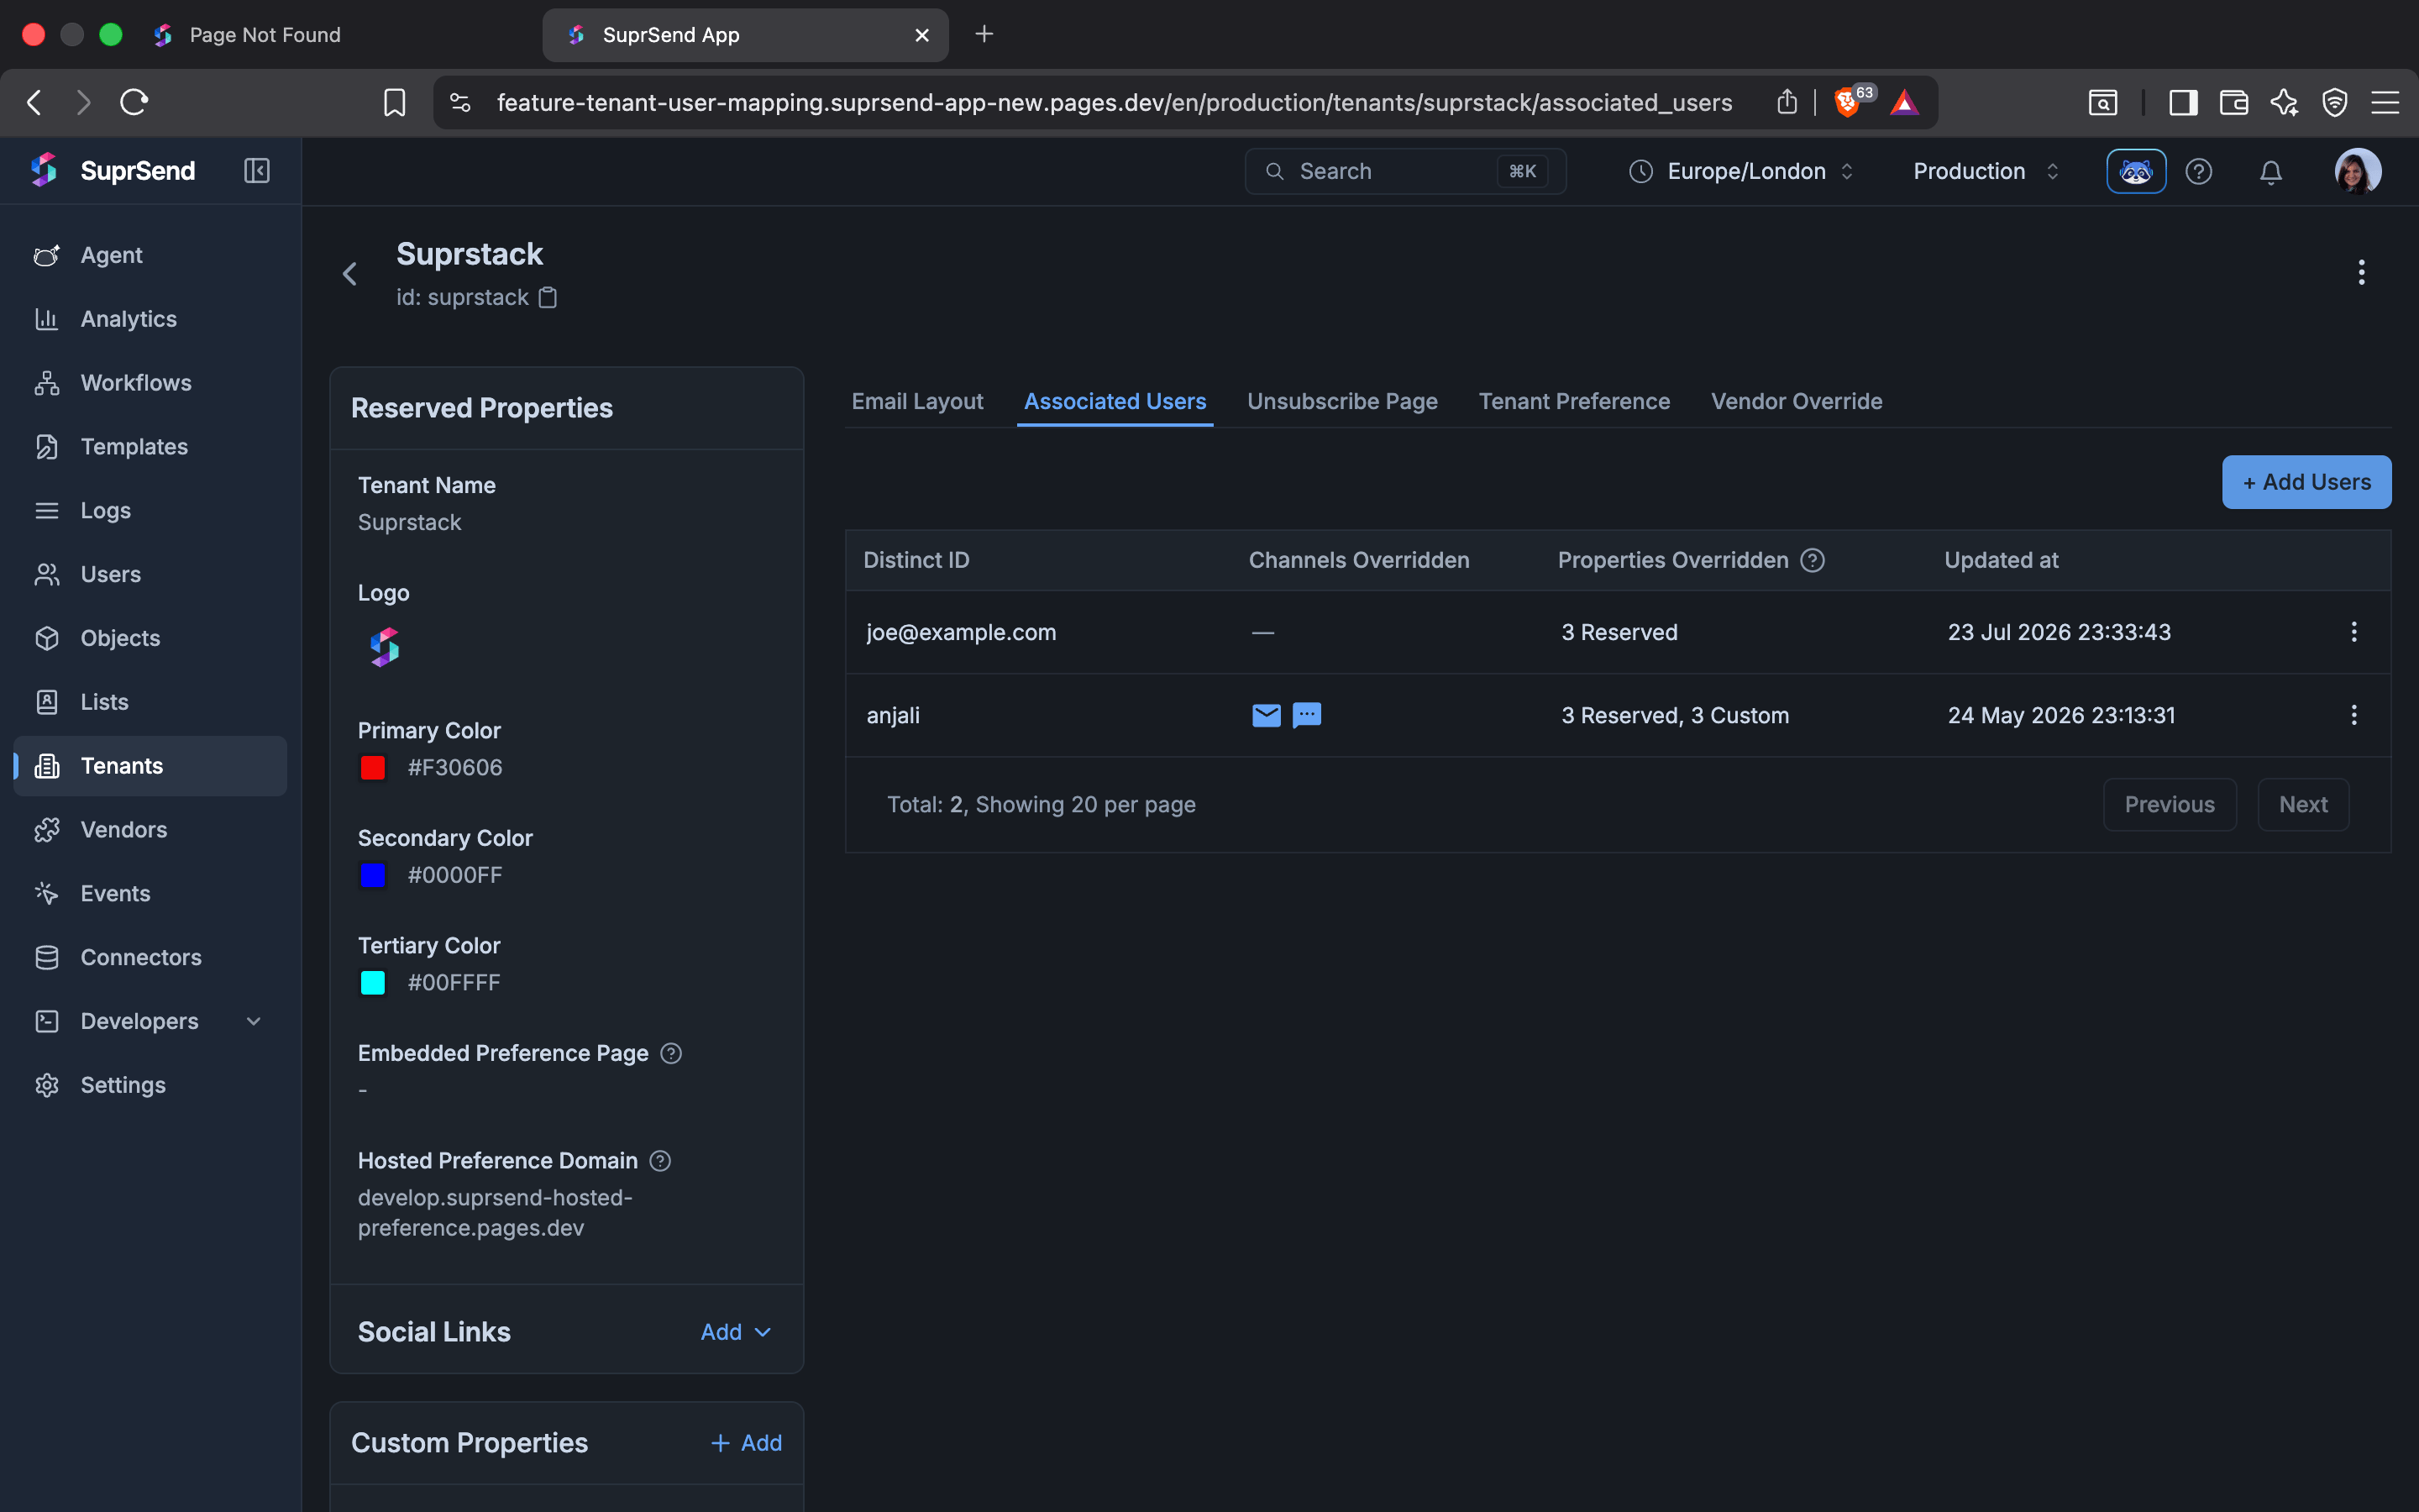Viewport: 2419px width, 1512px height.
Task: Copy the suprstack tenant id
Action: pyautogui.click(x=548, y=298)
